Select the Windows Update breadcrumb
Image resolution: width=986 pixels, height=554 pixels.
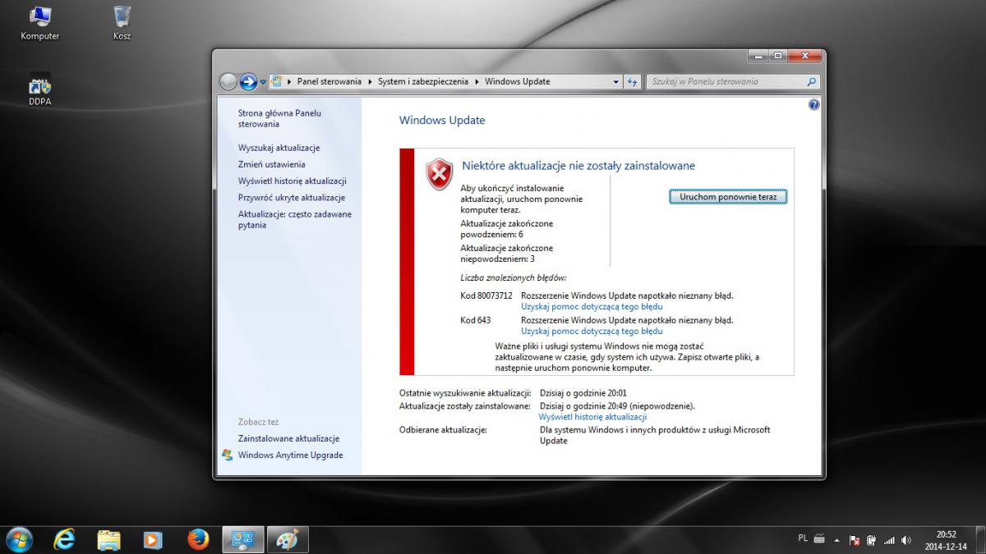click(x=518, y=82)
